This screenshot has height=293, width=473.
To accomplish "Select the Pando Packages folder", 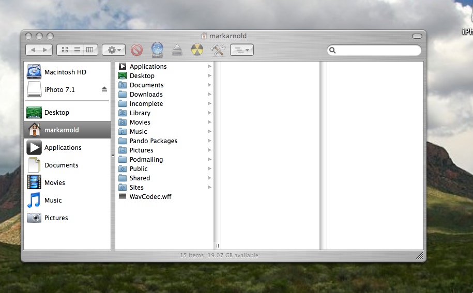I will 164,141.
